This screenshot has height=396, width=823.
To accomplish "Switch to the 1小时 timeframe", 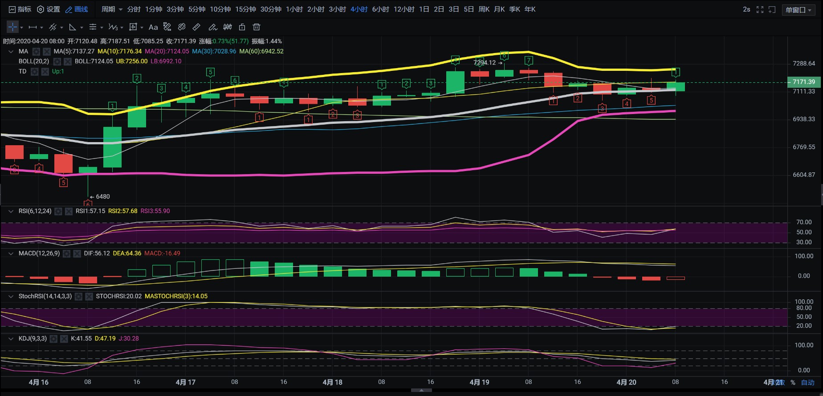I will click(x=294, y=9).
